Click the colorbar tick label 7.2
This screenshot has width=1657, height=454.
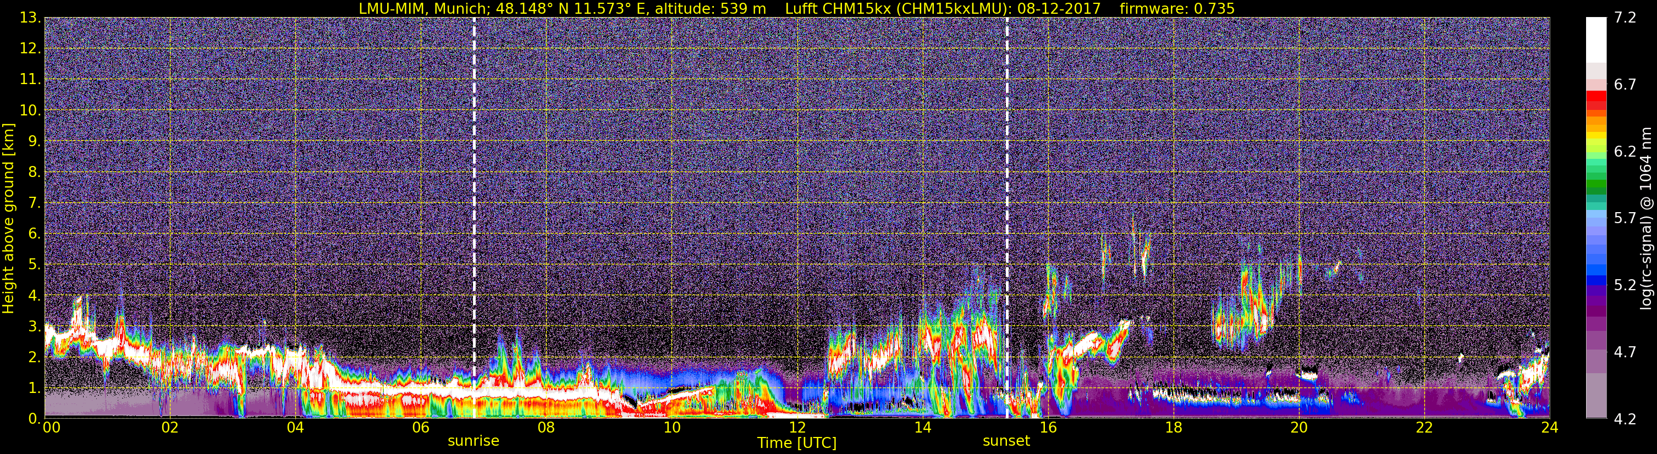pos(1625,18)
